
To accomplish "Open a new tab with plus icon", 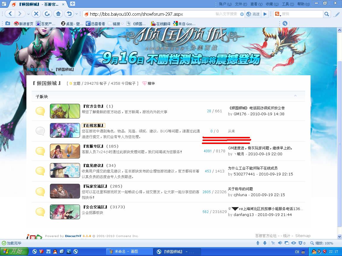I will [72, 4].
